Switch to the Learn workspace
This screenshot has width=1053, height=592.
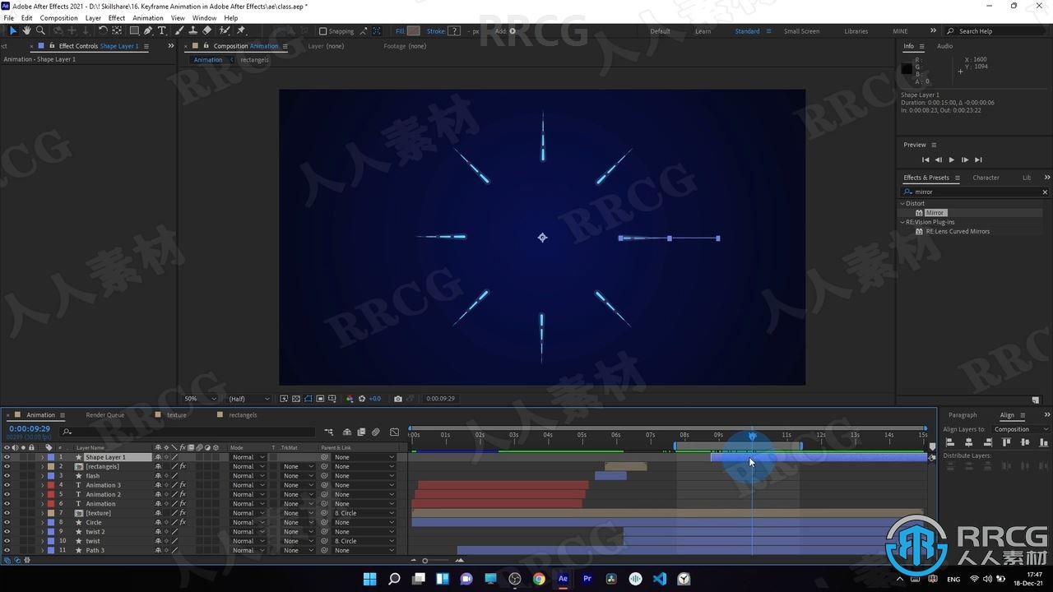click(703, 31)
